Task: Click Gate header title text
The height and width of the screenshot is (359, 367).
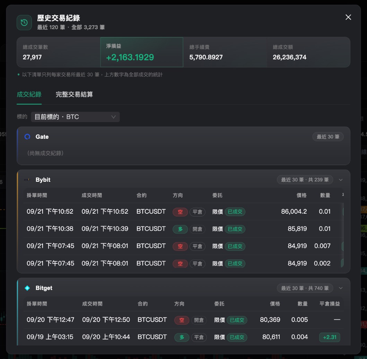Action: pyautogui.click(x=42, y=137)
